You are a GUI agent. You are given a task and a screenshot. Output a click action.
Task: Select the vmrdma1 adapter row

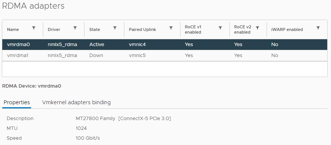[165, 56]
